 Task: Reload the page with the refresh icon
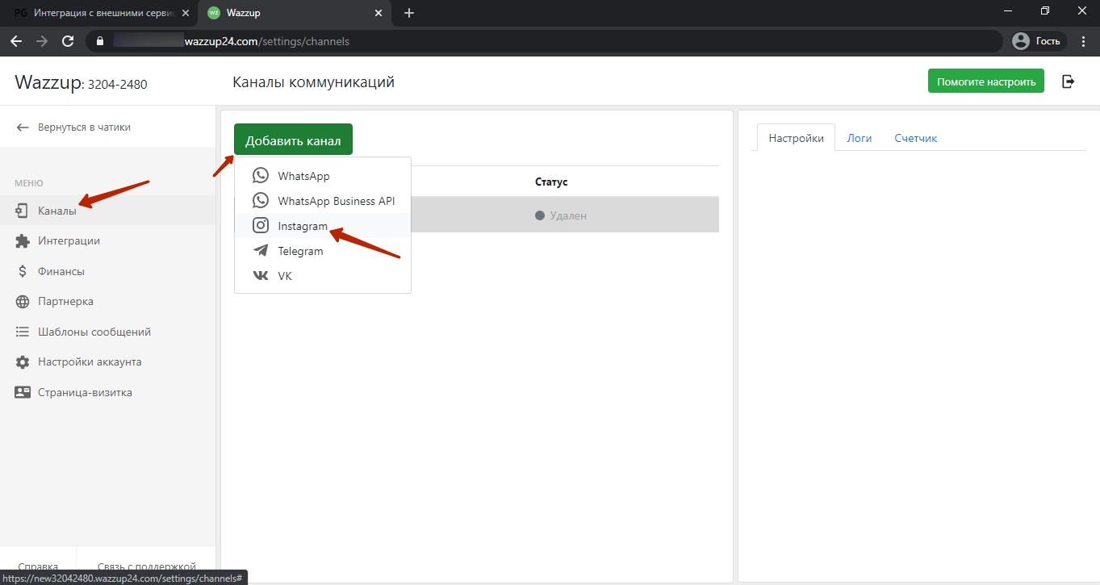point(68,40)
